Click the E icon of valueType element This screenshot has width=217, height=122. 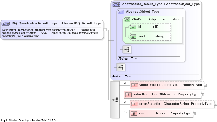click(x=135, y=85)
